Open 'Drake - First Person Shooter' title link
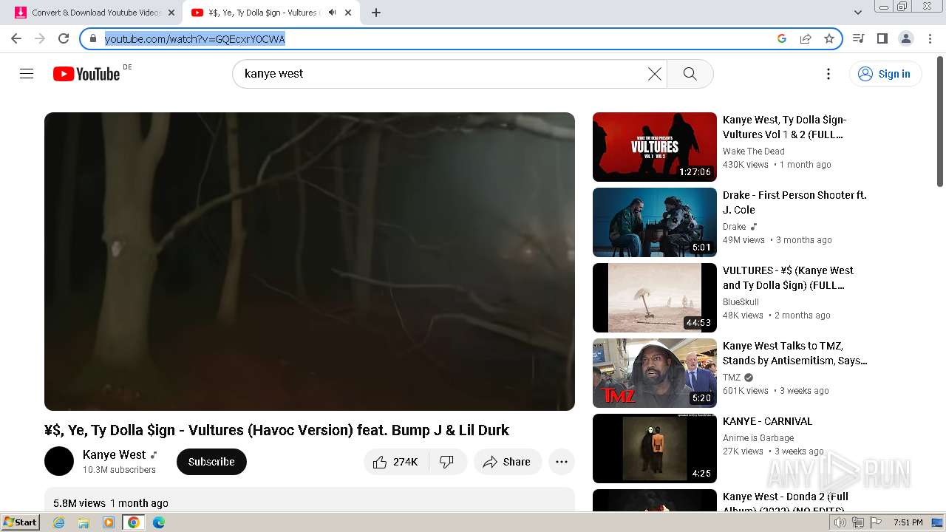Viewport: 946px width, 532px height. click(x=794, y=202)
